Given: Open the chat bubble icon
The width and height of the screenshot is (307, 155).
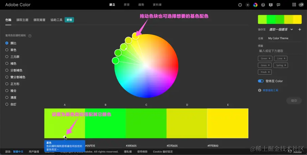Looking at the screenshot, I should tap(279, 5).
